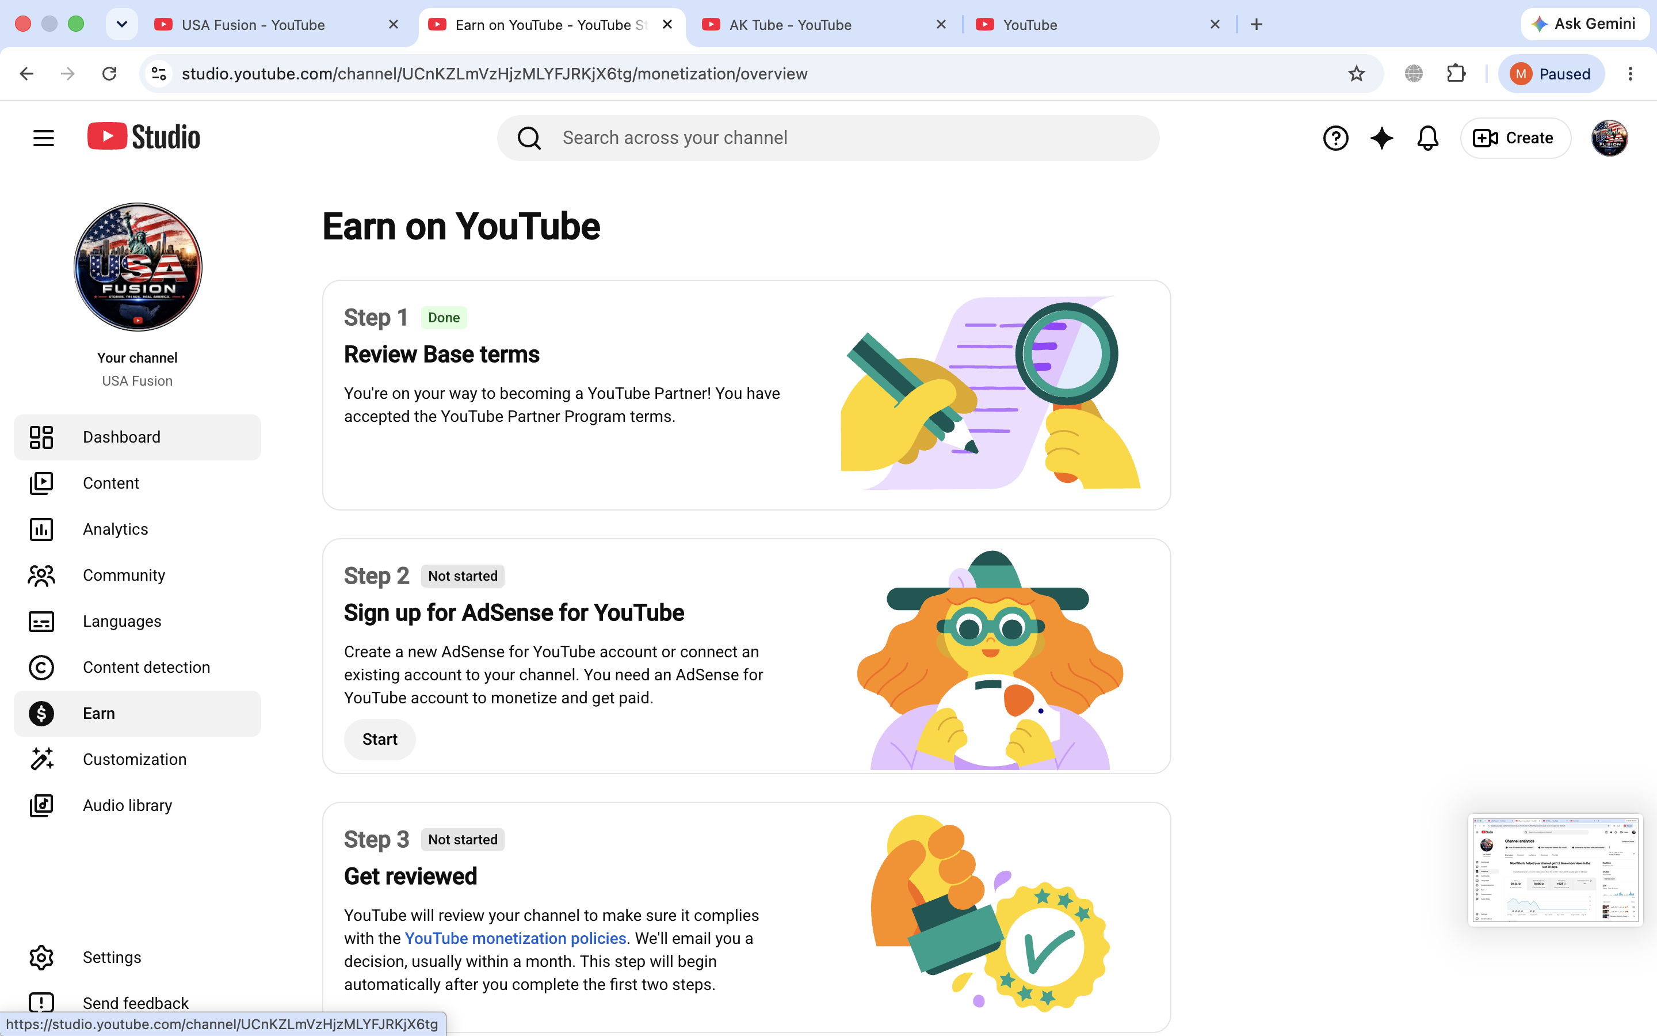Select the Earn dollar icon
Viewport: 1657px width, 1036px height.
(x=41, y=713)
